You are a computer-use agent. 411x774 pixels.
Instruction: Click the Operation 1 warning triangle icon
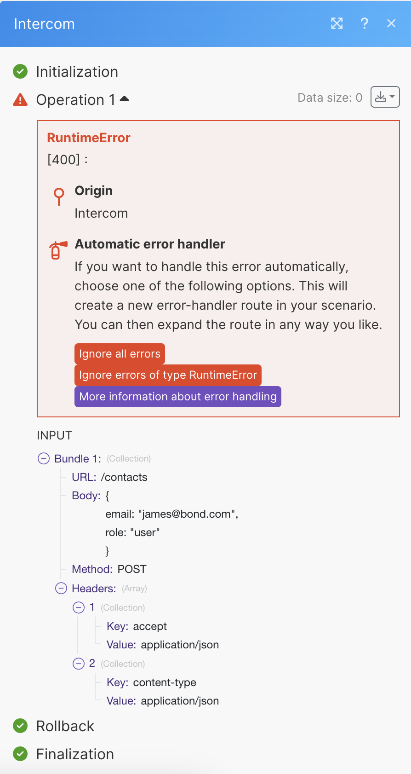point(20,99)
